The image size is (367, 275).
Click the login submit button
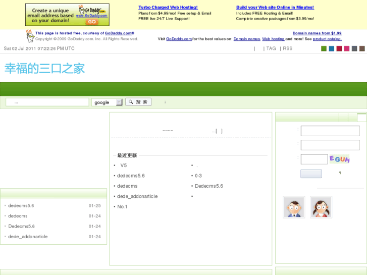tap(311, 174)
